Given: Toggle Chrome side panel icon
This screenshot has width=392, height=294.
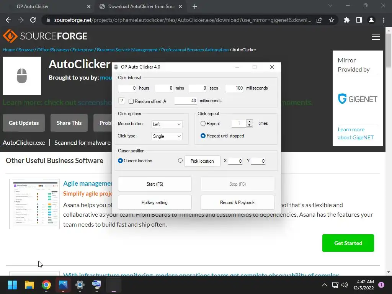Looking at the screenshot, I should tap(359, 20).
